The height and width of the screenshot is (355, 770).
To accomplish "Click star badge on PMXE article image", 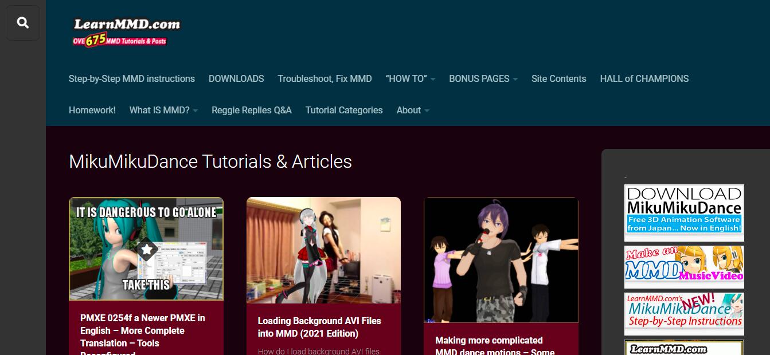I will (147, 249).
